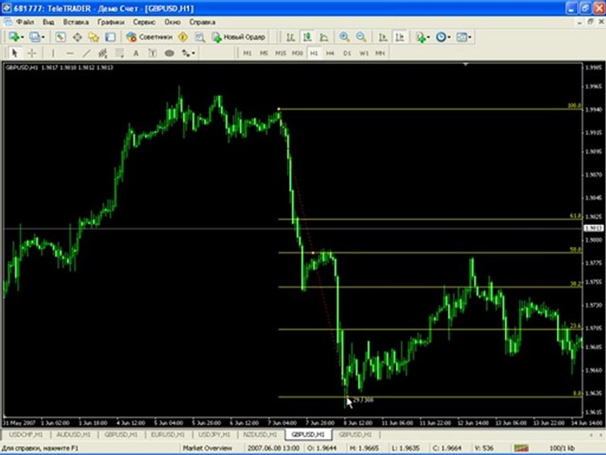
Task: Open the Periods clock dropdown
Action: 449,37
